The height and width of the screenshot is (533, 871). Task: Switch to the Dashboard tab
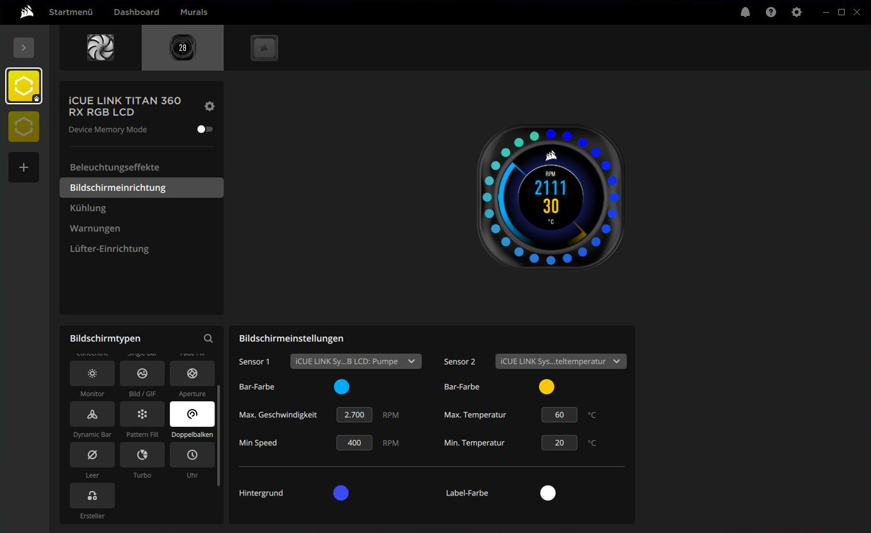click(x=136, y=12)
